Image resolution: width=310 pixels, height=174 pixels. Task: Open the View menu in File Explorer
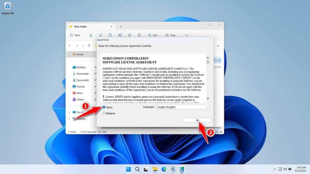[x=172, y=35]
